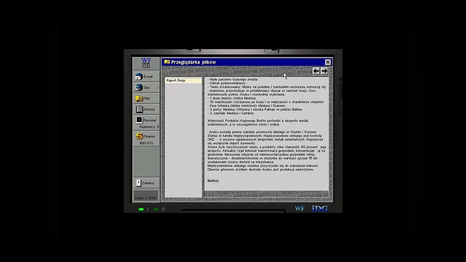Click the iDG logo on the laptop bezel

[320, 209]
